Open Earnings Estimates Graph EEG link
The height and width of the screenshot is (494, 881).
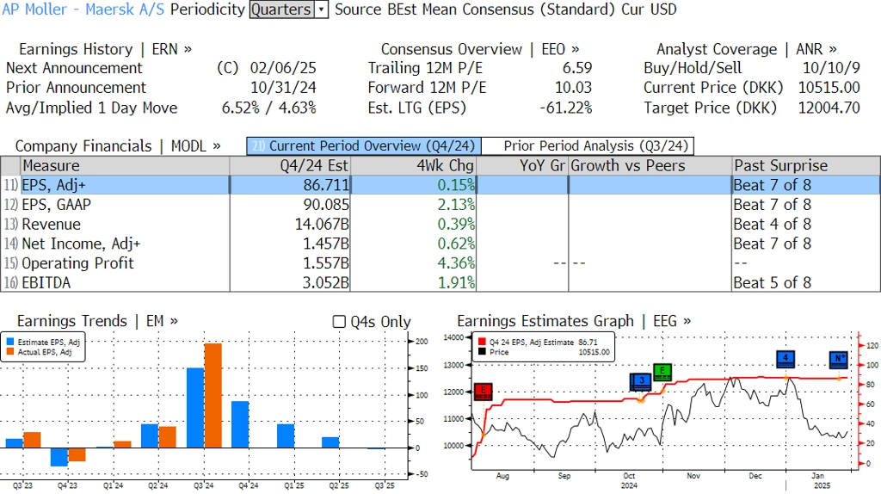[x=574, y=321]
